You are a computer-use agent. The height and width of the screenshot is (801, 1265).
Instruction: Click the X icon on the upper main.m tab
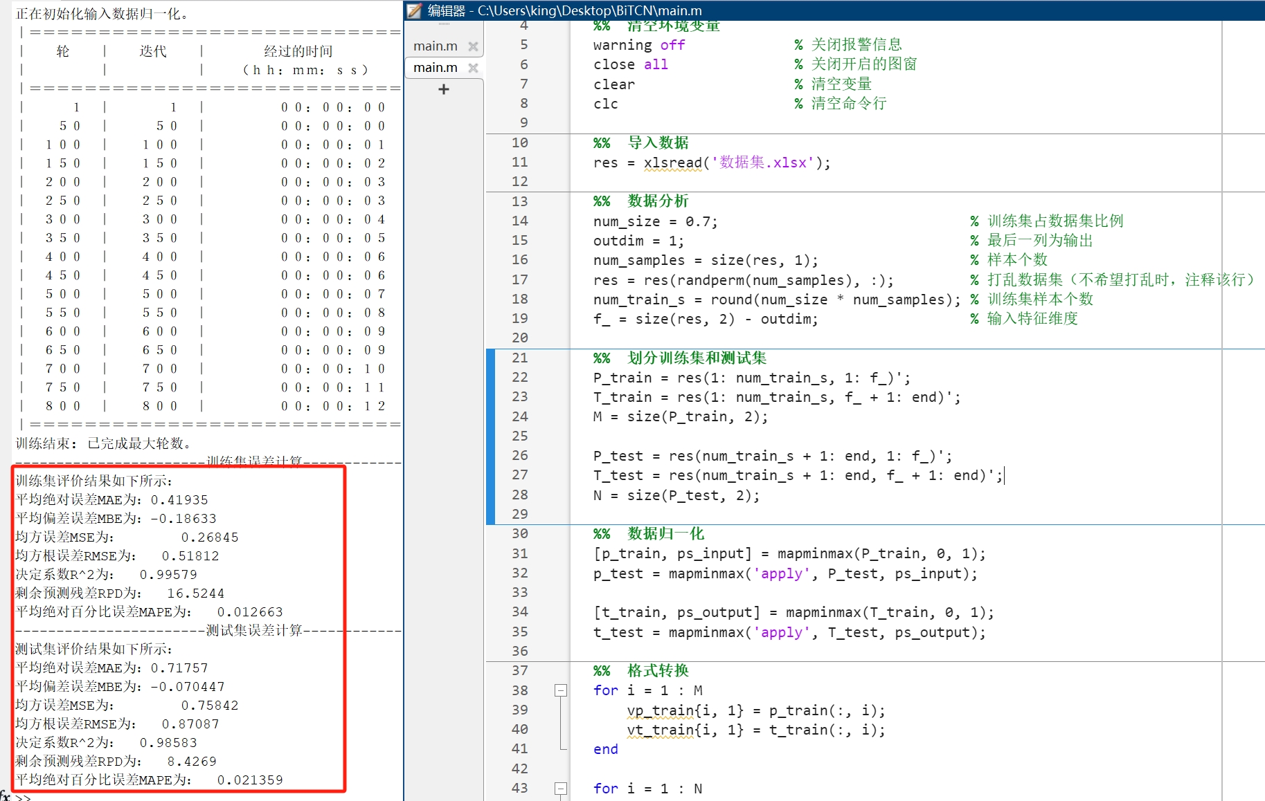click(x=474, y=46)
